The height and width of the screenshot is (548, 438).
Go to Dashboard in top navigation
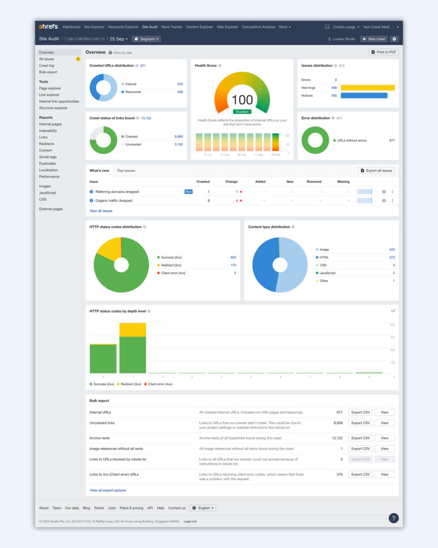click(71, 27)
